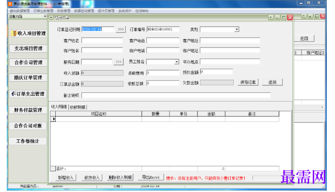Close the order form with the red X
335x192 pixels.
click(290, 17)
